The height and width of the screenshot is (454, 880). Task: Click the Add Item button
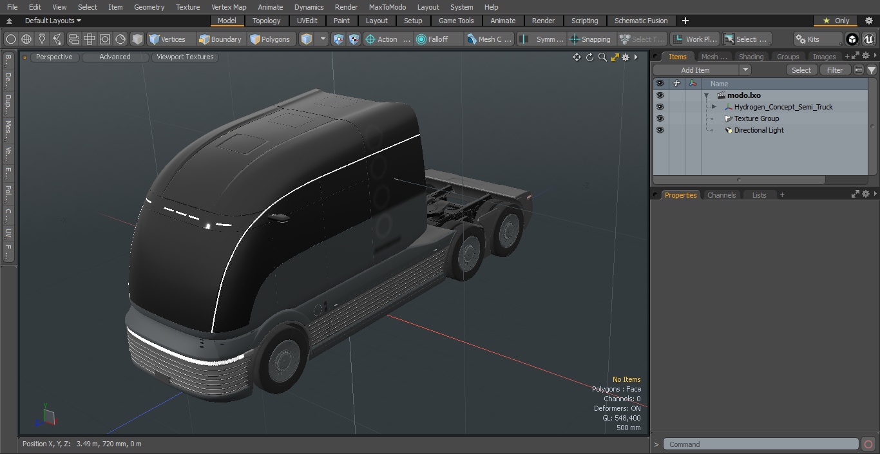pos(696,70)
